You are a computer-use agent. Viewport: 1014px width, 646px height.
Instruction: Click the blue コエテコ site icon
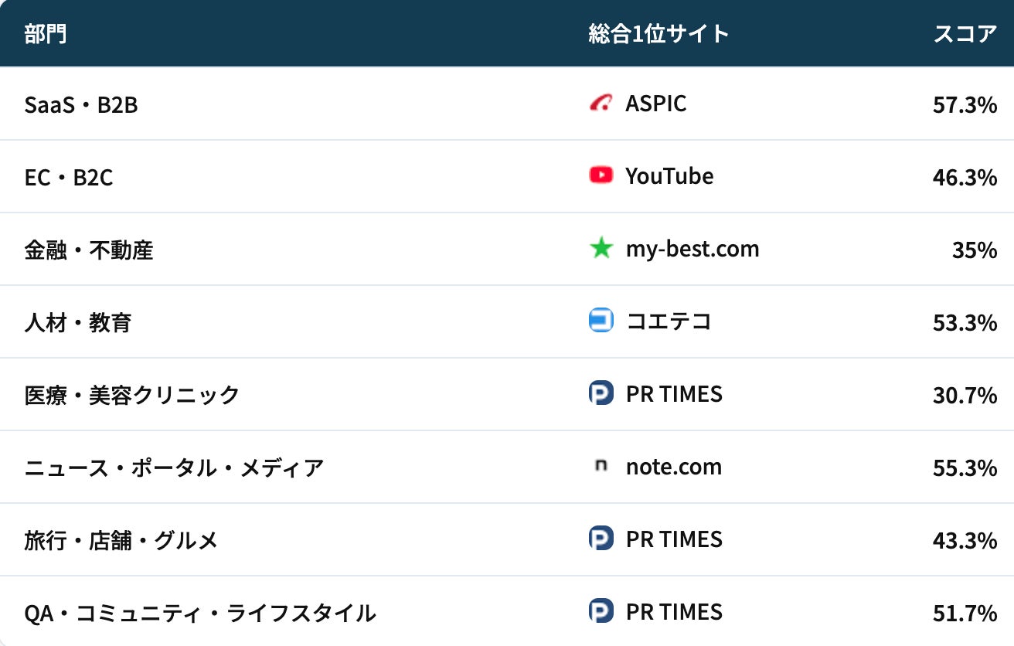(x=601, y=321)
